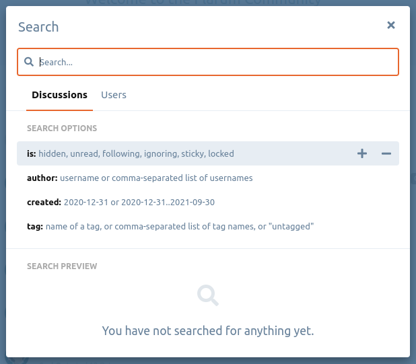The width and height of the screenshot is (416, 364).
Task: Select the author: search option
Action: pyautogui.click(x=208, y=178)
